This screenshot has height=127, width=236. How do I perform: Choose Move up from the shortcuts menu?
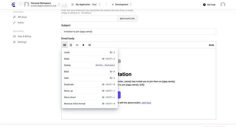[90, 91]
